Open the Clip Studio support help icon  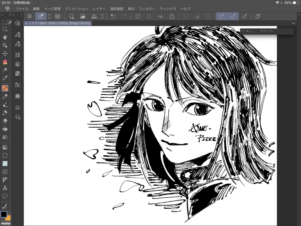(x=258, y=16)
